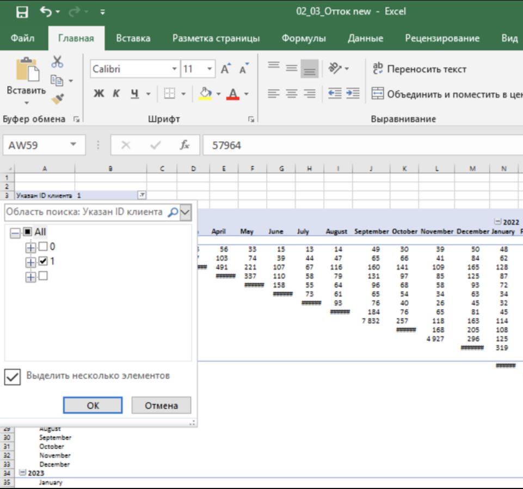Switch to the Вставка tab
The width and height of the screenshot is (523, 489).
point(133,39)
